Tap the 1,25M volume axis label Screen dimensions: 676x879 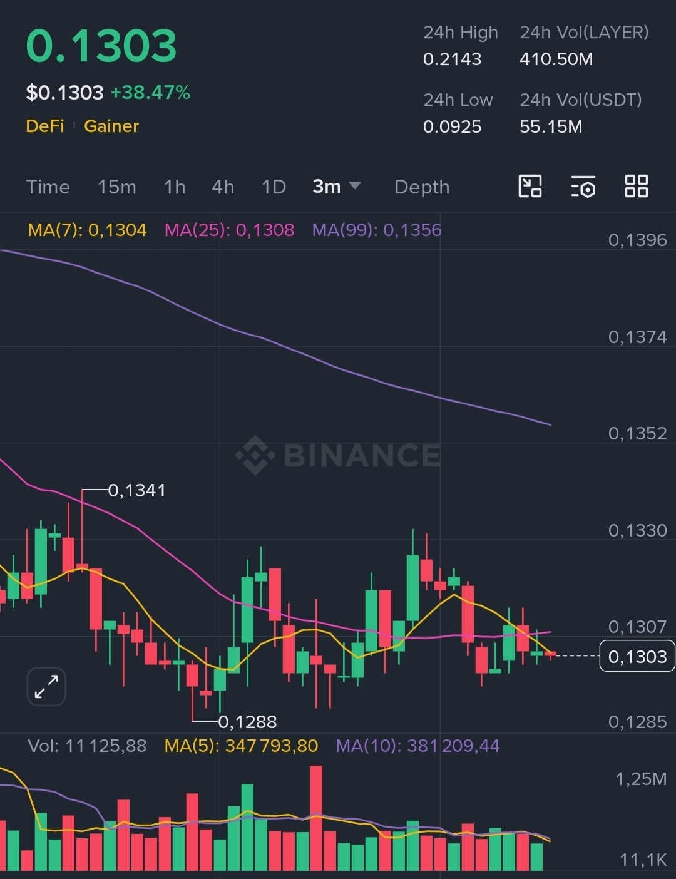point(641,779)
